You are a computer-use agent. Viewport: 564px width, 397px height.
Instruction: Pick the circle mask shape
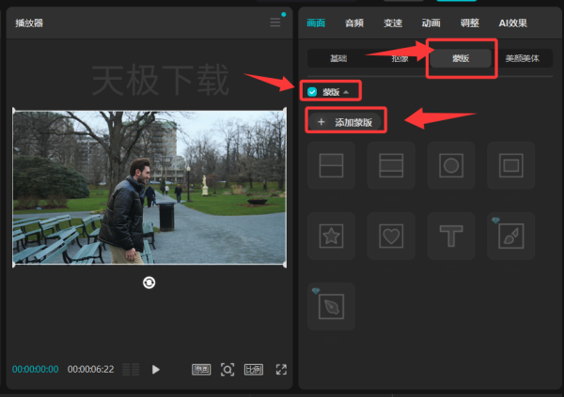coord(451,165)
